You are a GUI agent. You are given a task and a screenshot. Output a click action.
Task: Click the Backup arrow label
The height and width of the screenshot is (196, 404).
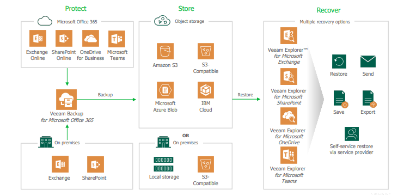pos(106,95)
